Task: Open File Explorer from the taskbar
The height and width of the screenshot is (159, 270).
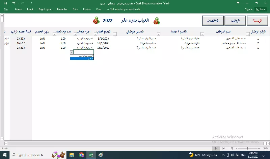Action: click(x=72, y=155)
